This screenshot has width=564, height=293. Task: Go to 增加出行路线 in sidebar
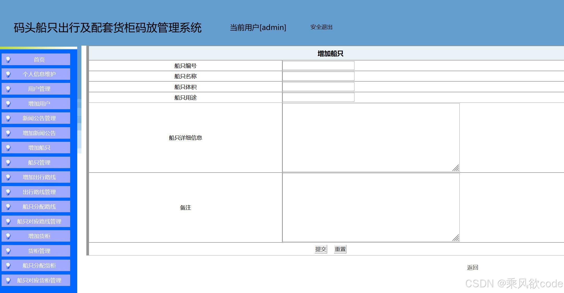tap(39, 177)
